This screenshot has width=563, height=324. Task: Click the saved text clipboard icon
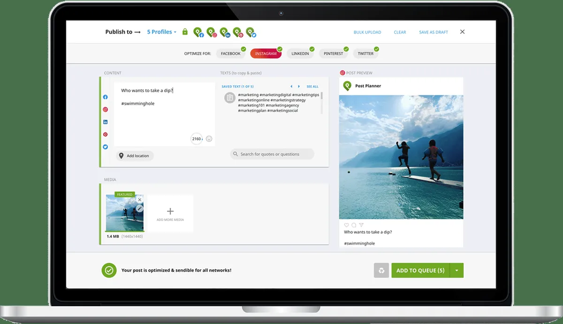[x=229, y=98]
